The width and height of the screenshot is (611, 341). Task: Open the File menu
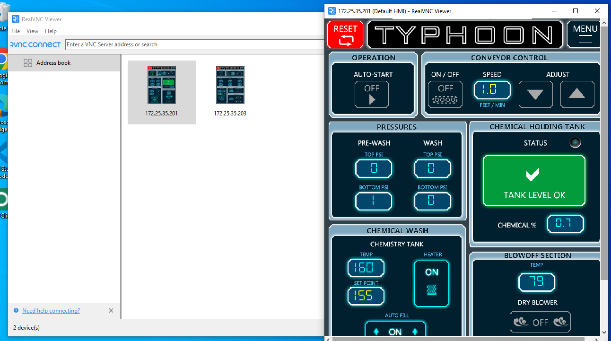[16, 31]
